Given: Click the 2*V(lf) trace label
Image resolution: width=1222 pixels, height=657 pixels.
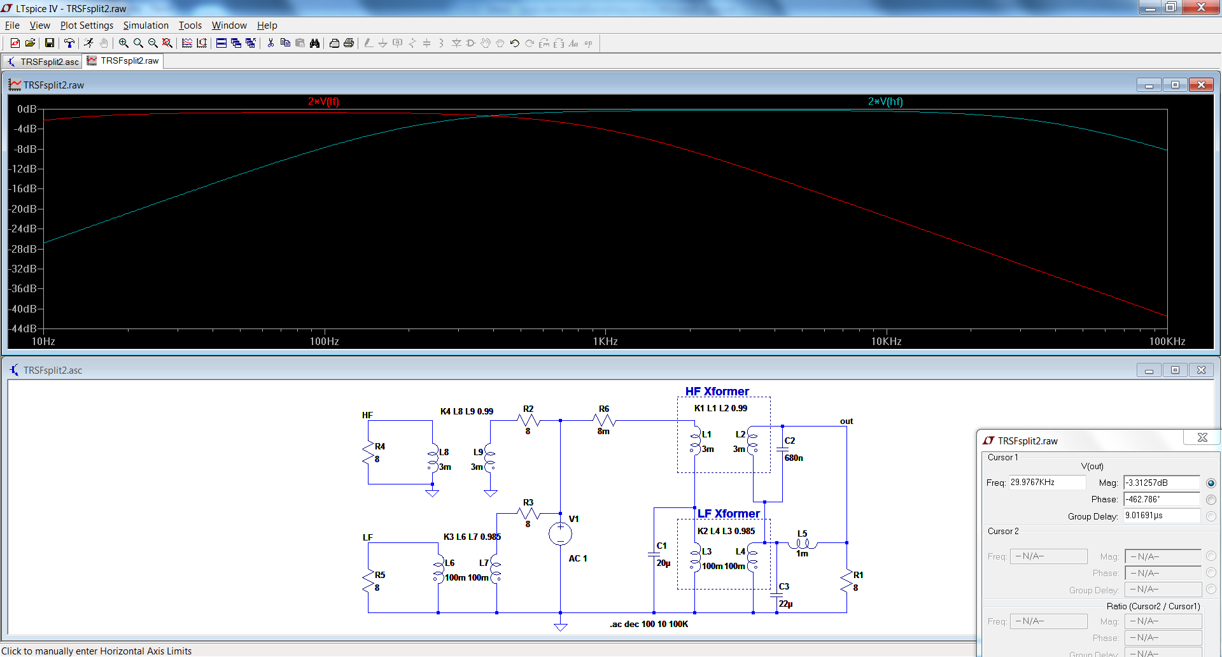Looking at the screenshot, I should pyautogui.click(x=323, y=102).
